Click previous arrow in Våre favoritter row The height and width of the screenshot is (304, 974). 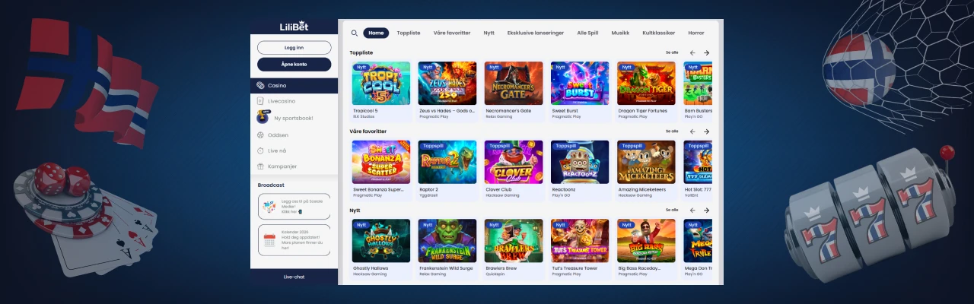[x=692, y=131]
